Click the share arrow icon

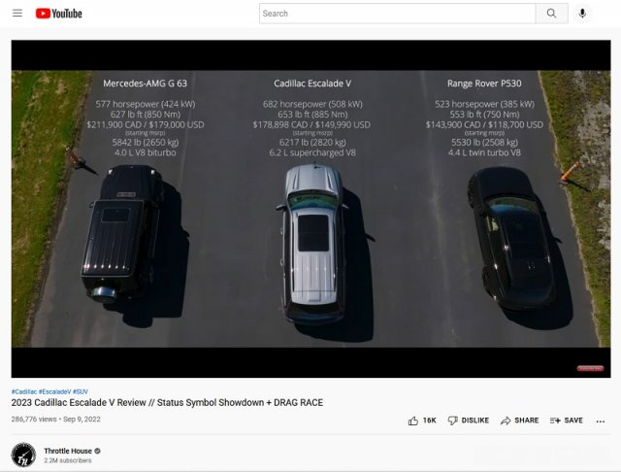tap(506, 421)
